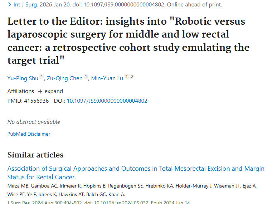Open author Yu-Ping Shu's link
The height and width of the screenshot is (204, 272).
(x=23, y=78)
